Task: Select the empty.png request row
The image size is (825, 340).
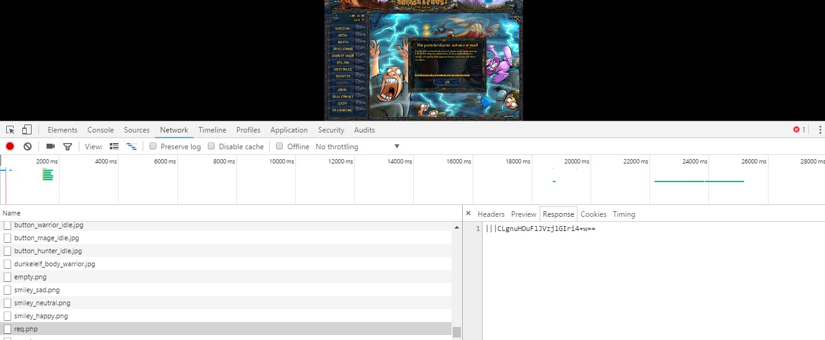Action: click(x=226, y=277)
